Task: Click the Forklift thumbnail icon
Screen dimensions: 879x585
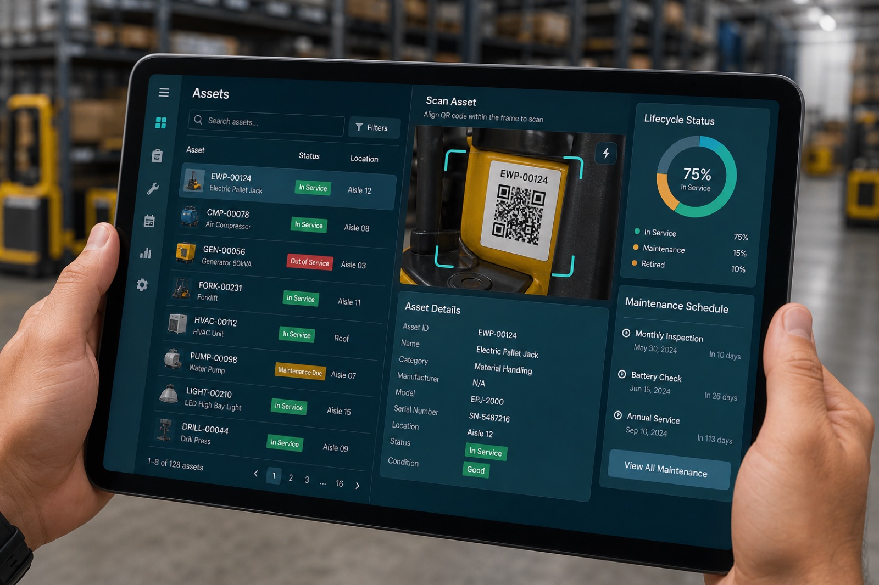Action: pyautogui.click(x=181, y=288)
